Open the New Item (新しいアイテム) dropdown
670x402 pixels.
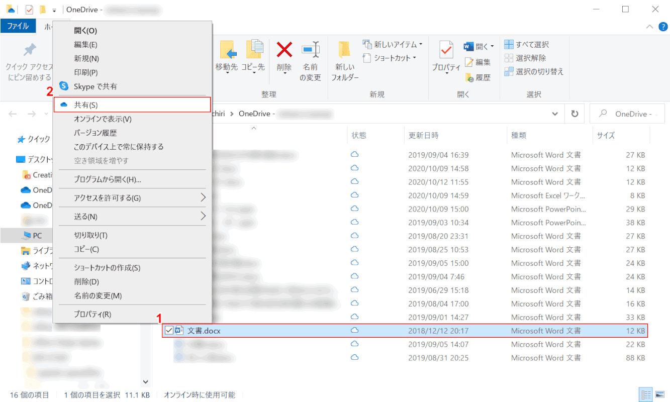(393, 45)
